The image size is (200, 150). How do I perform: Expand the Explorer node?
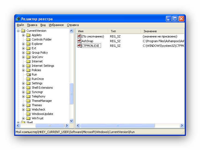click(23, 44)
